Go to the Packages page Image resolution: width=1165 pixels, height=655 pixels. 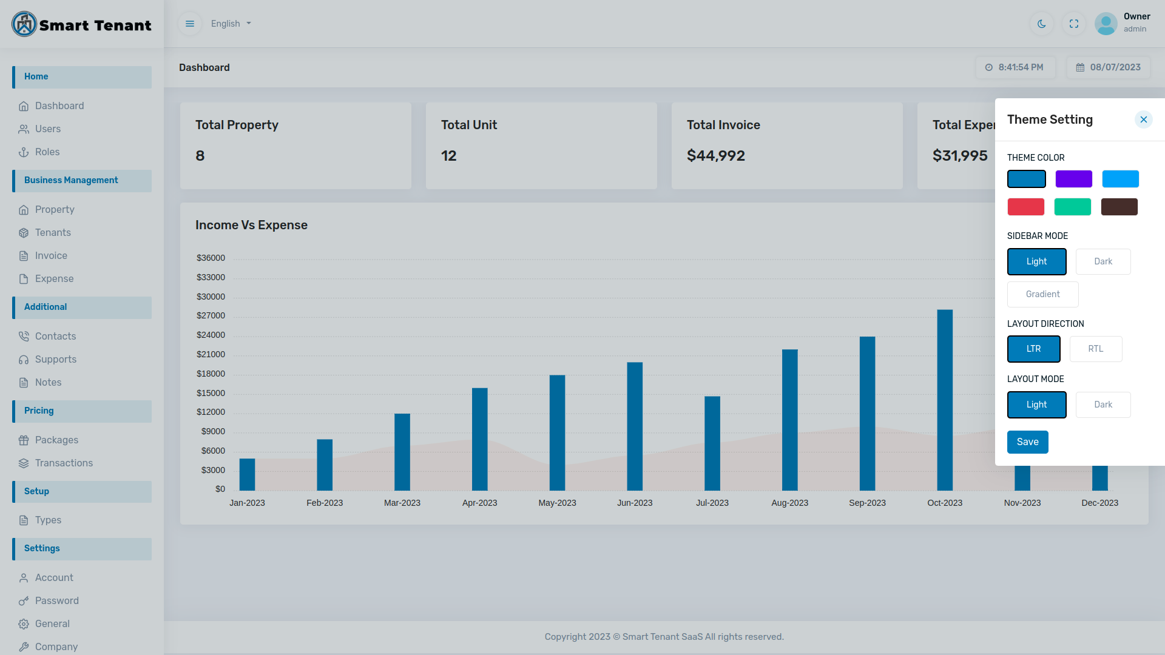57,440
